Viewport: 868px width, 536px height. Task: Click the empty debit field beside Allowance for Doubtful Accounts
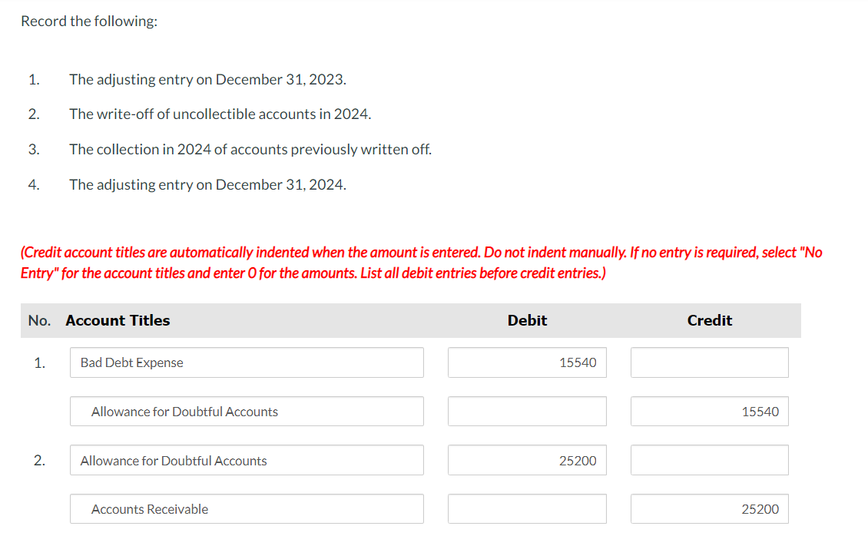tap(527, 411)
